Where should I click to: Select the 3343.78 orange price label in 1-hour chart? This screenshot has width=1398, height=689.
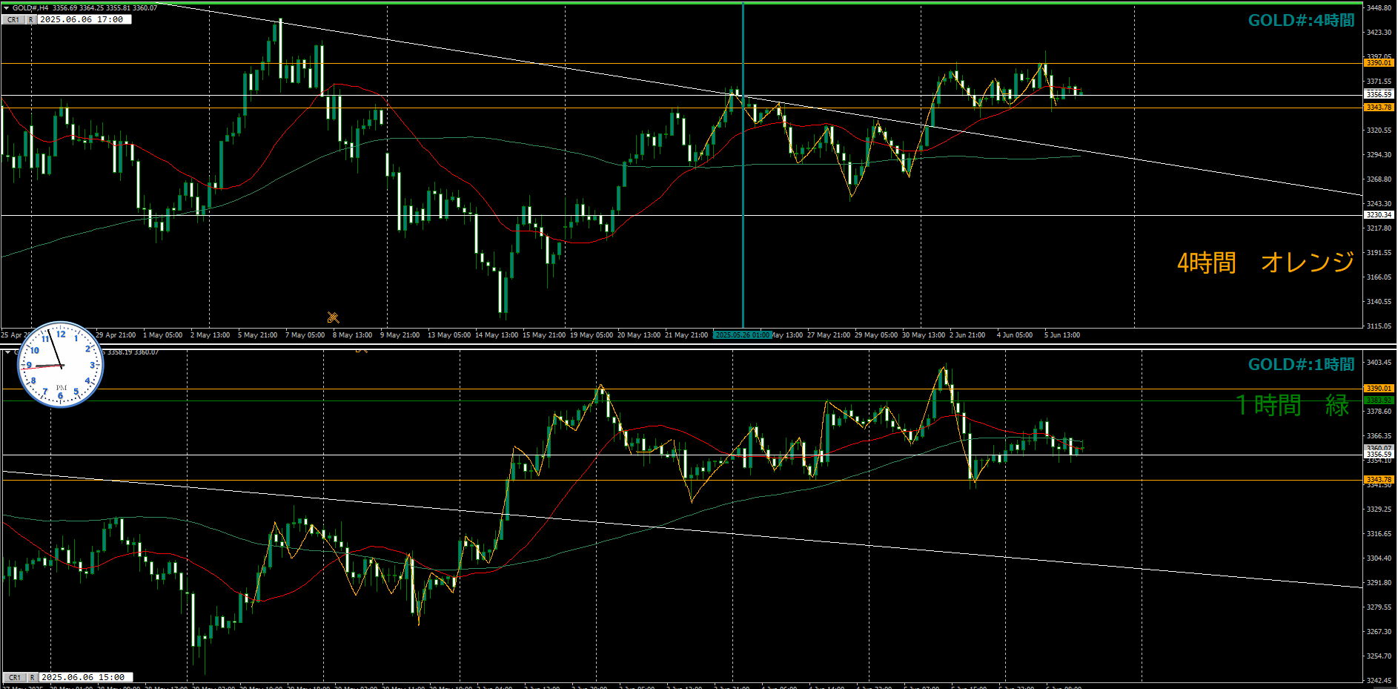point(1379,480)
